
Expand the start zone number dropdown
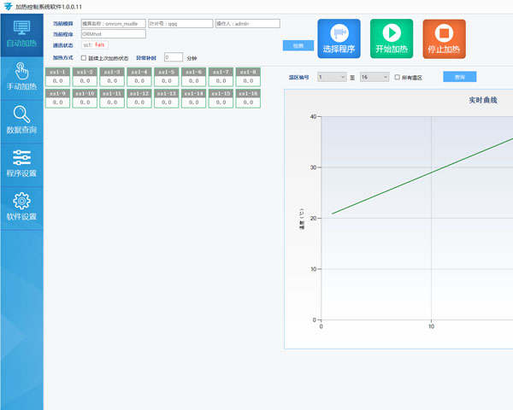tap(331, 77)
